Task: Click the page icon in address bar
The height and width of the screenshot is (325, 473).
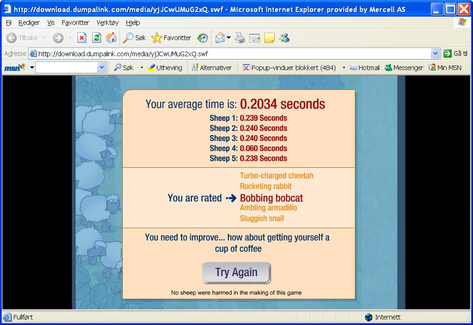Action: point(33,53)
